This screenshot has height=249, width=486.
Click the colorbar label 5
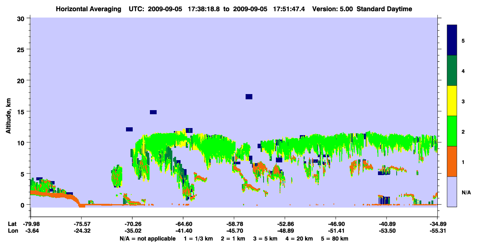pyautogui.click(x=463, y=40)
